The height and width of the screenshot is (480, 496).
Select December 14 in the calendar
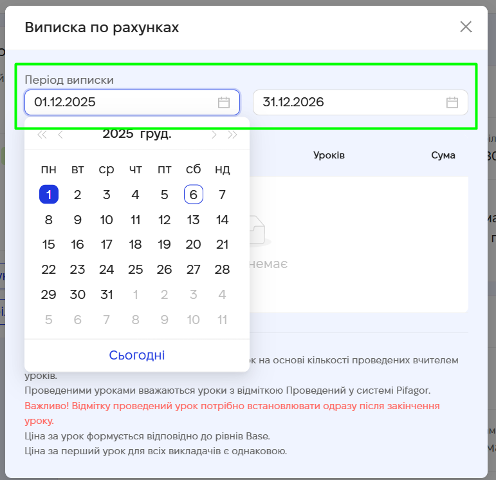pos(222,220)
